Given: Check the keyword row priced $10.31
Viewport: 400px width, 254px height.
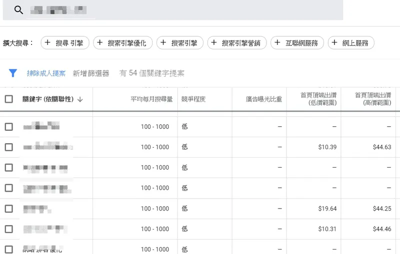Looking at the screenshot, I should coord(9,229).
